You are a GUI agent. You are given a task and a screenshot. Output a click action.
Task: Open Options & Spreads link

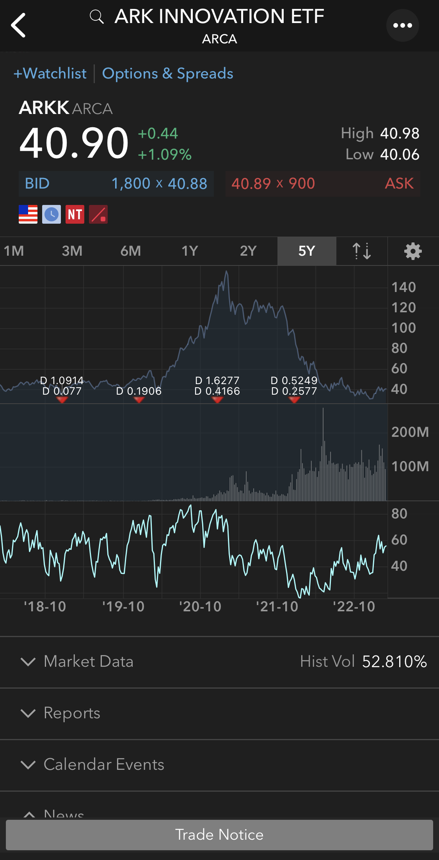(x=167, y=73)
